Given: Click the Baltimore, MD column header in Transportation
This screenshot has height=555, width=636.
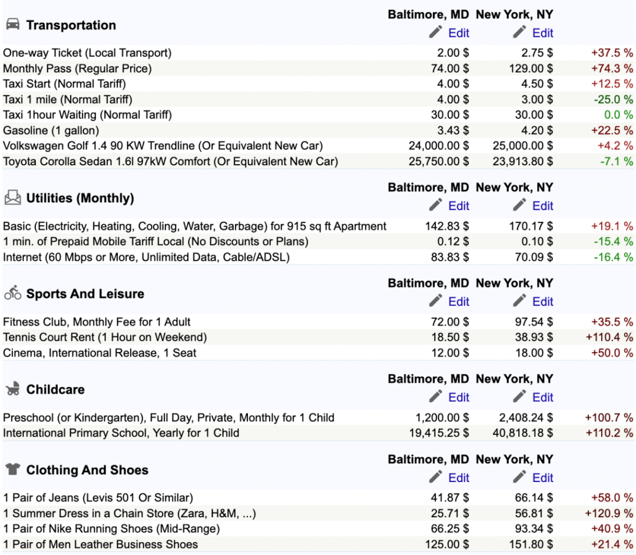Looking at the screenshot, I should [x=428, y=15].
